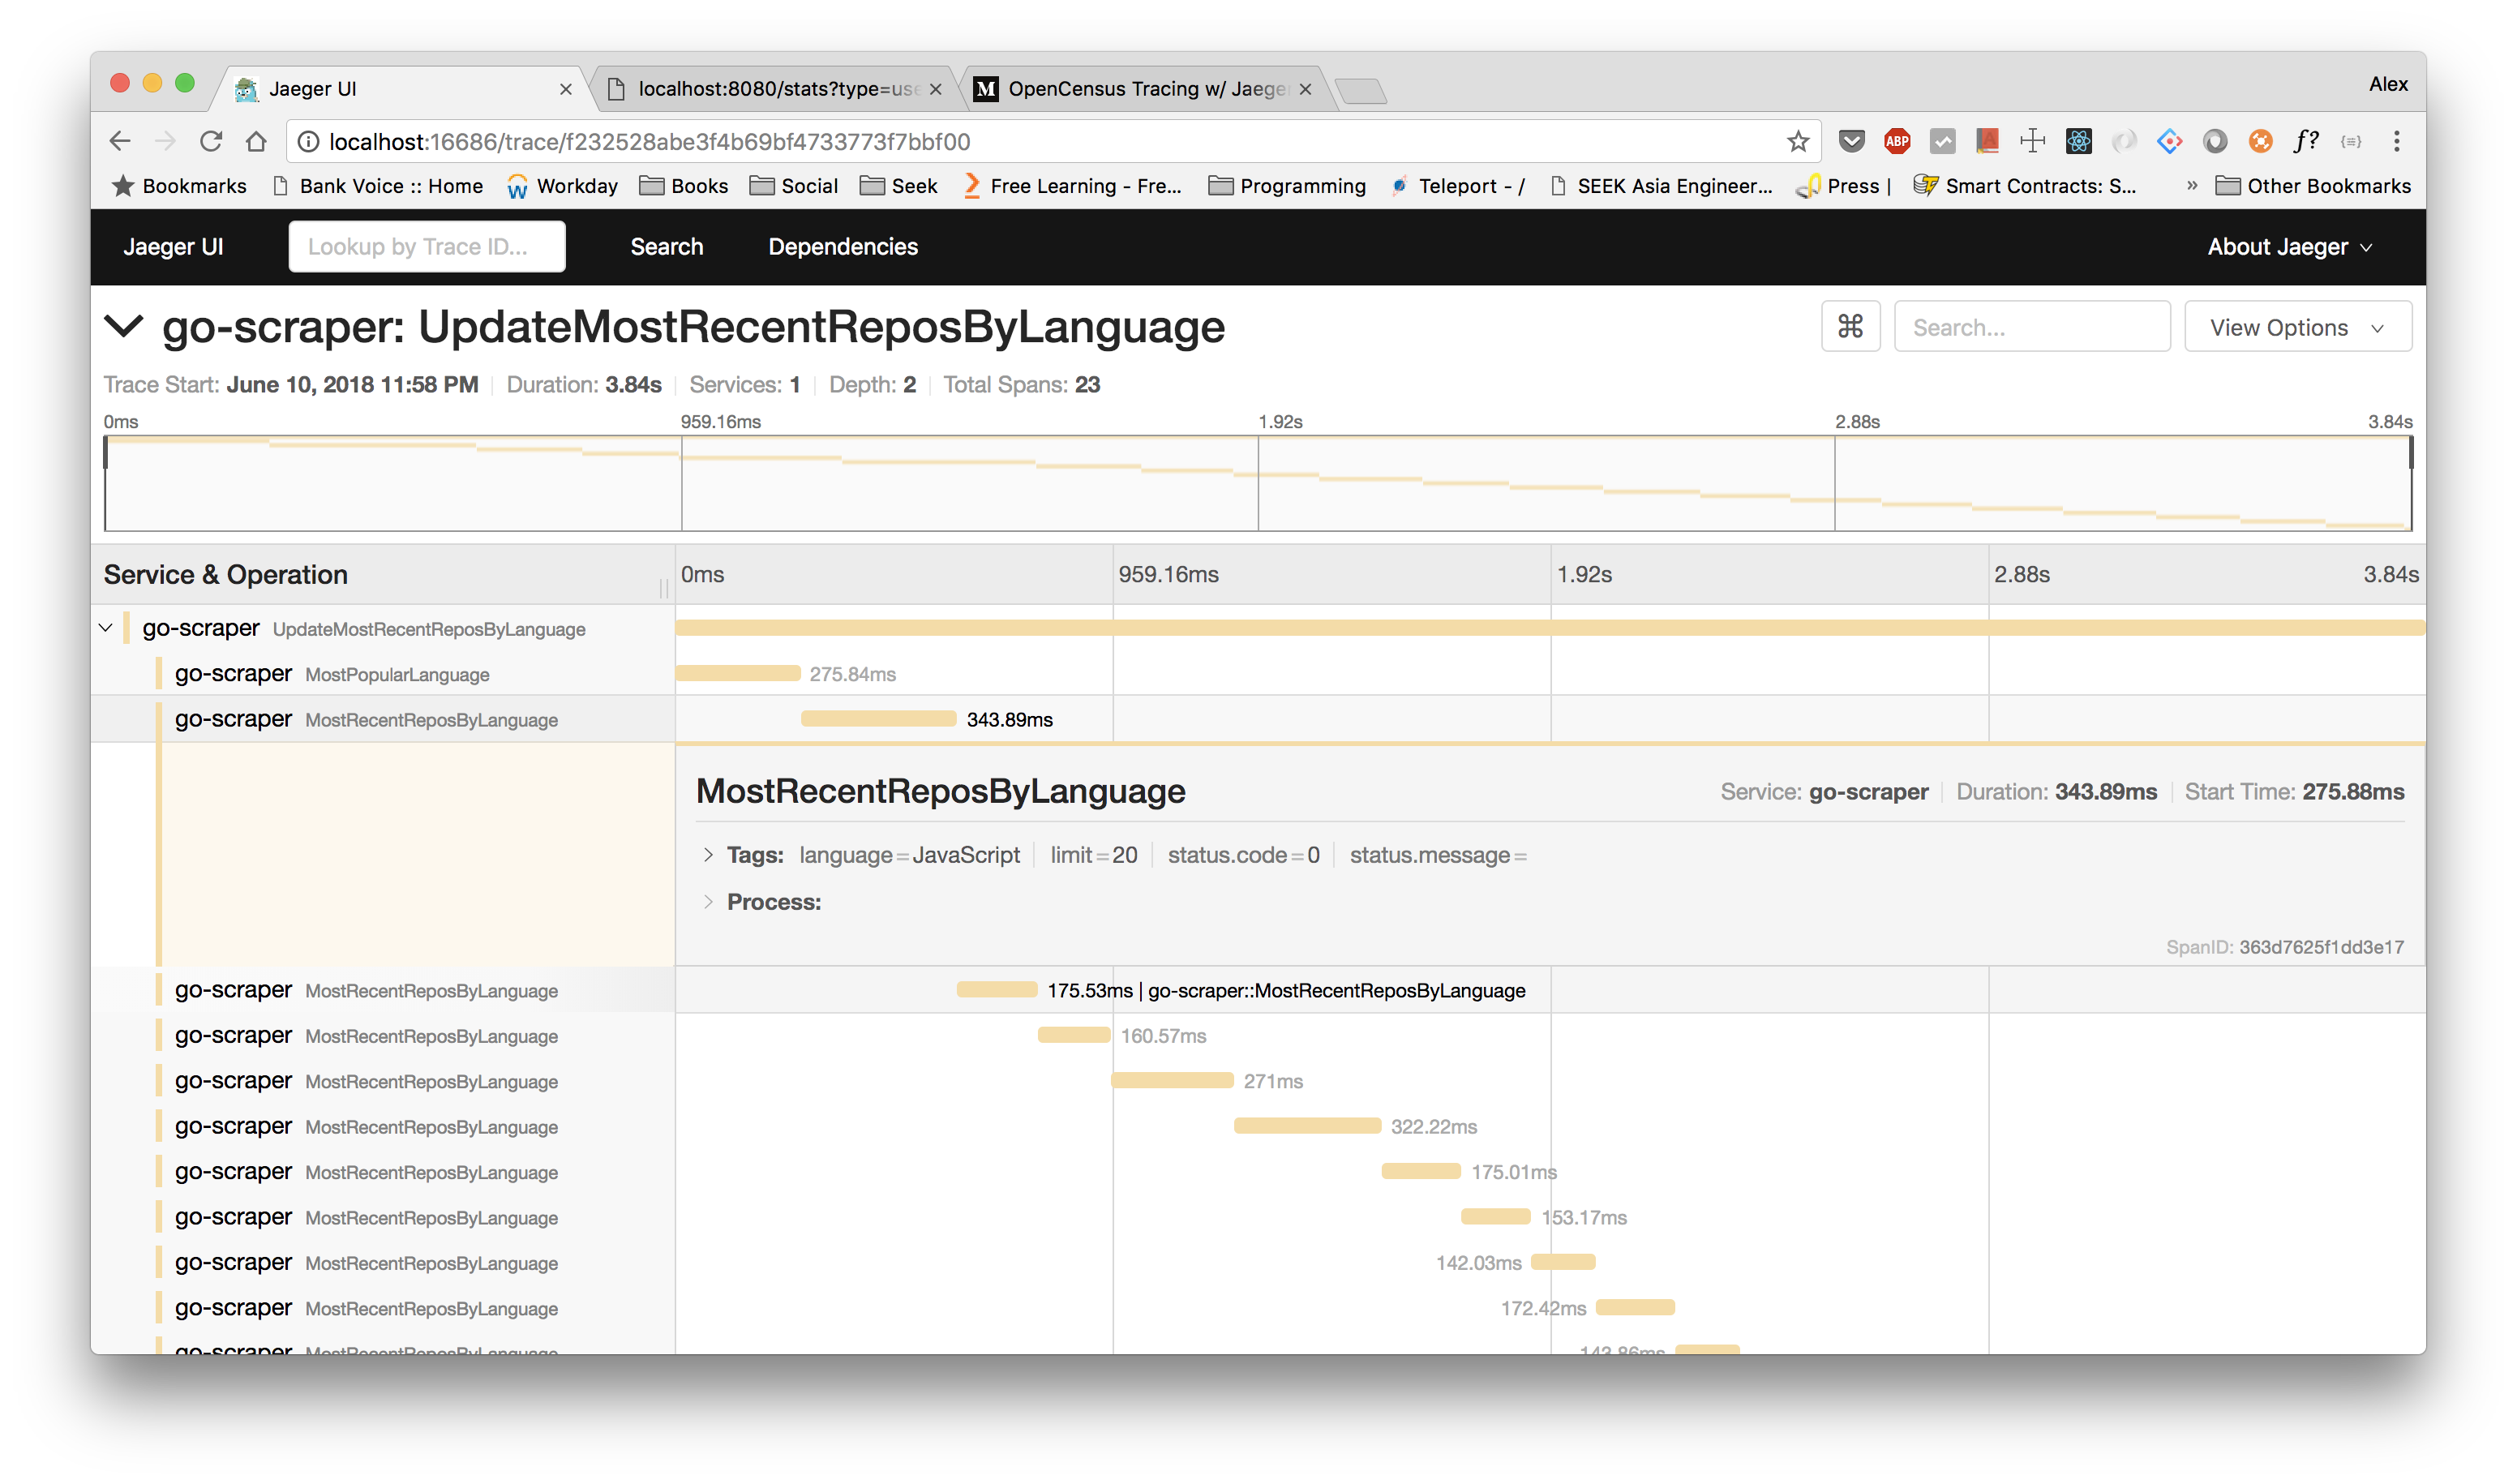Click the browser forward arrow

pos(166,142)
